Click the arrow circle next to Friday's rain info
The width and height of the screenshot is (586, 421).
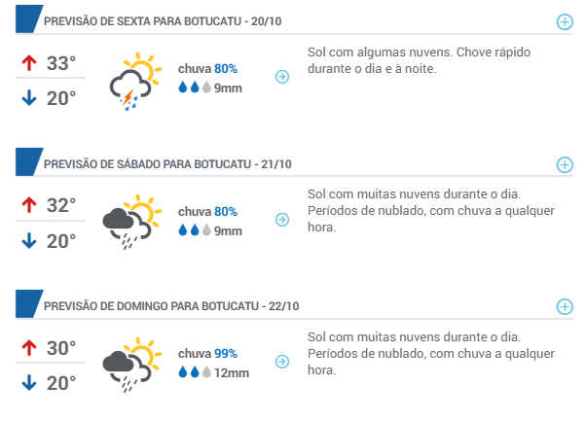tap(282, 77)
